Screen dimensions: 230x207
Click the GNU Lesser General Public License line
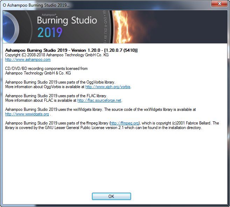click(x=103, y=128)
